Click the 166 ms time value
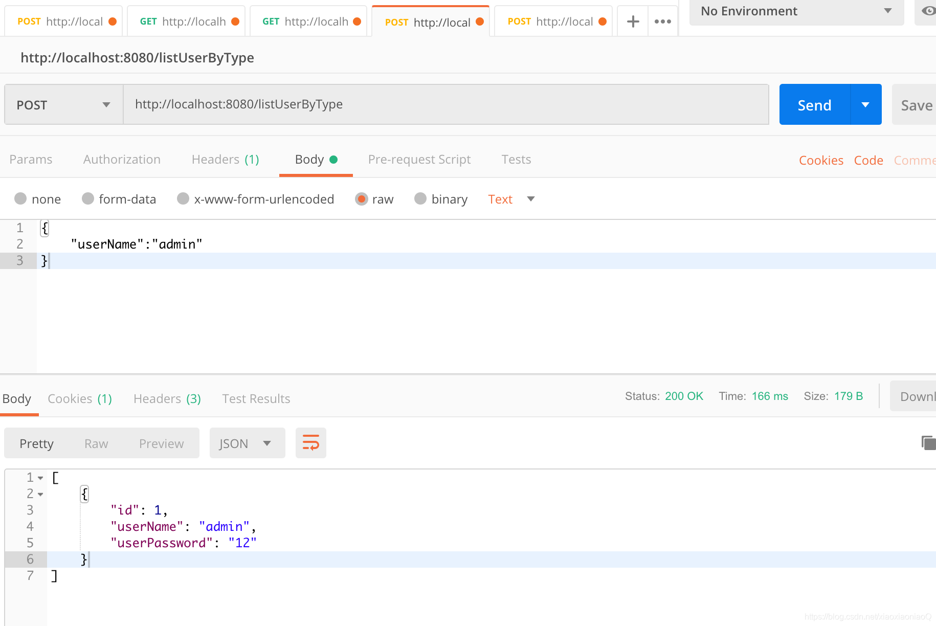 770,396
